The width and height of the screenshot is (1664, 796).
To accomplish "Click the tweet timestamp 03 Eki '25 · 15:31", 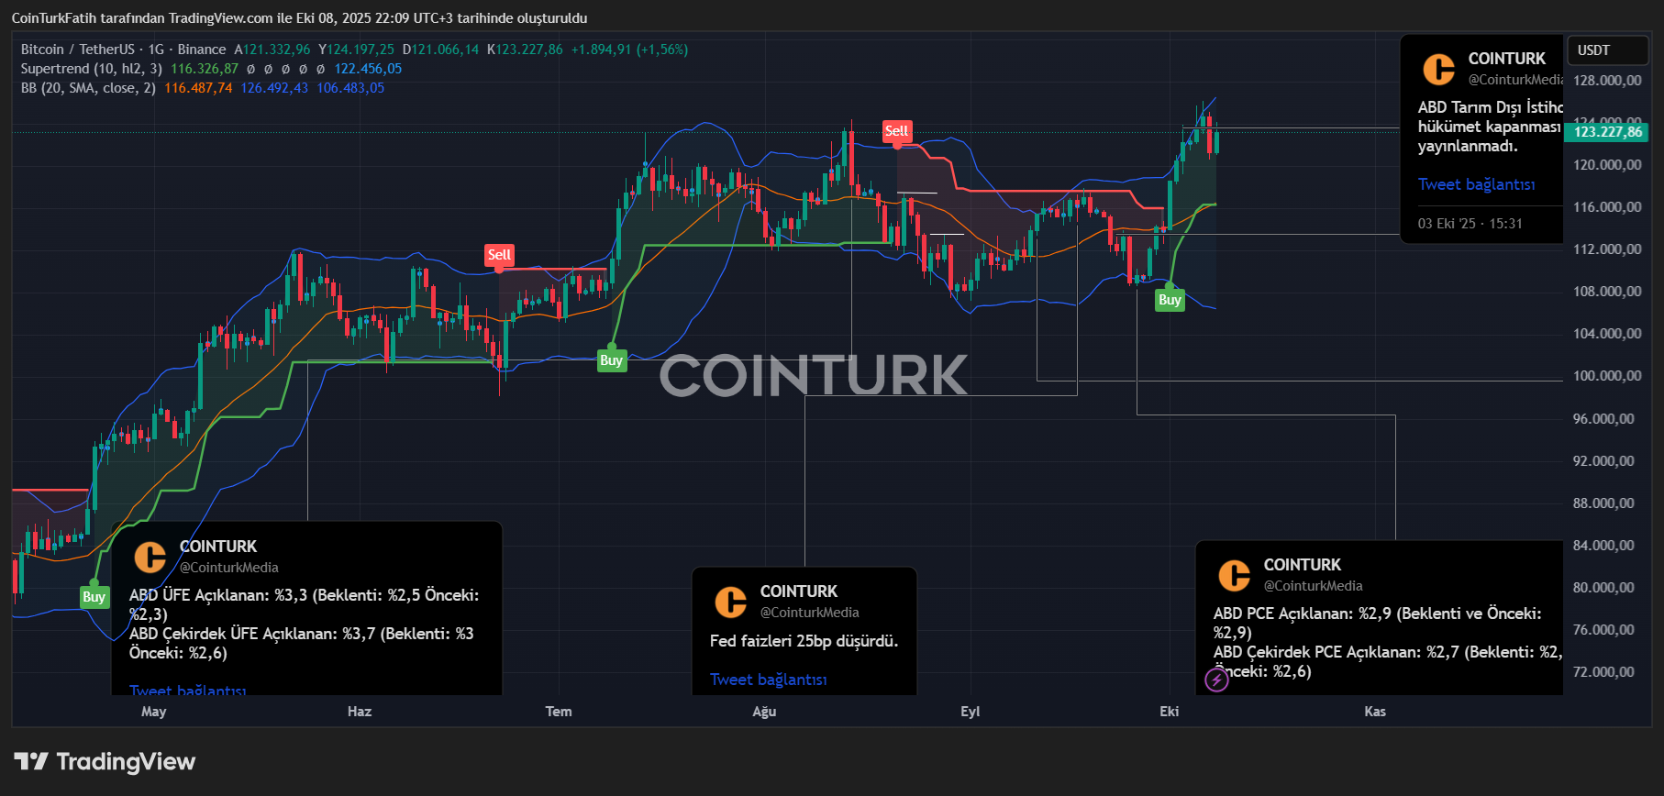I will tap(1470, 224).
